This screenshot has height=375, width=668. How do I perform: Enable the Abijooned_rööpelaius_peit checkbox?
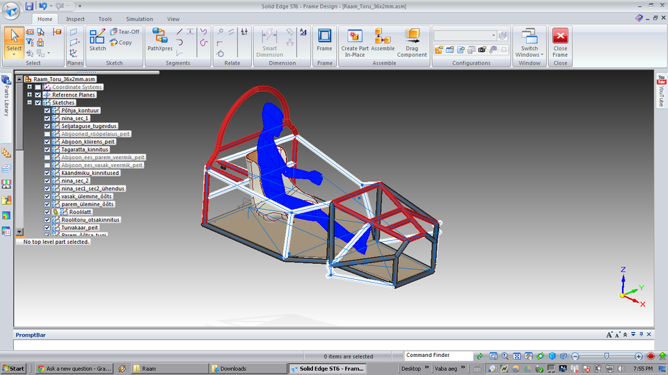[x=47, y=134]
